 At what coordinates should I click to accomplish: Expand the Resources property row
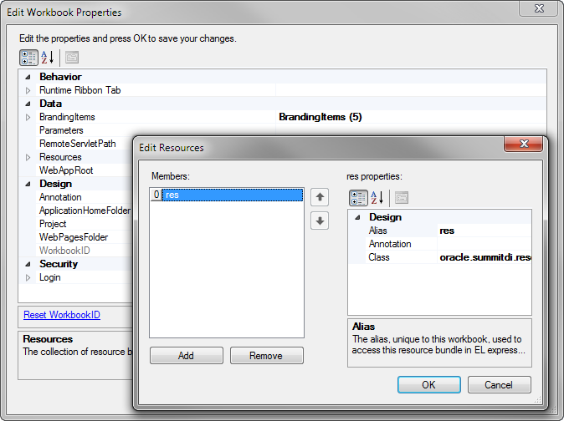(x=28, y=157)
